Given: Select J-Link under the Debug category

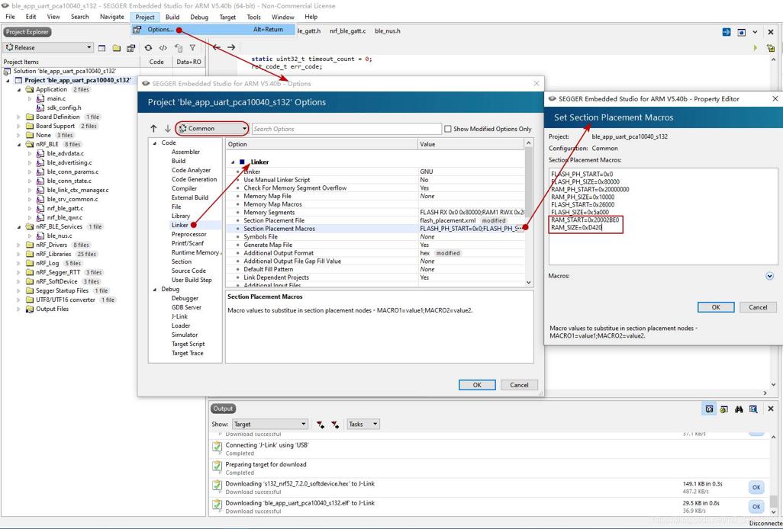Looking at the screenshot, I should point(180,316).
